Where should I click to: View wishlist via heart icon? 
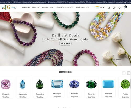(x=119, y=8)
